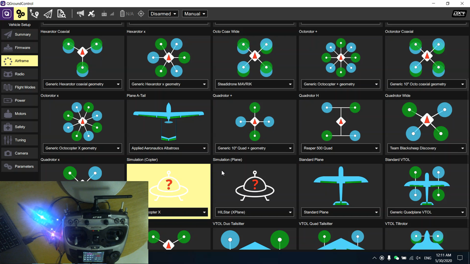Open the Plan view waypoint icon
Screen dimensions: 470x264
point(34,14)
